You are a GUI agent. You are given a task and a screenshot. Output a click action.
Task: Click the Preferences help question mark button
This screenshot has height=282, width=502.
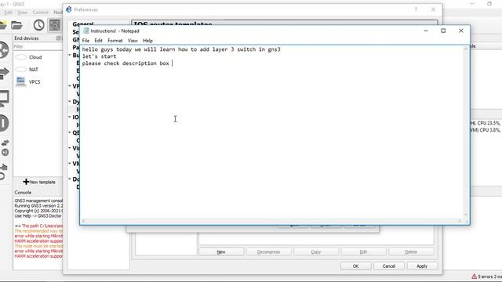[x=416, y=9]
